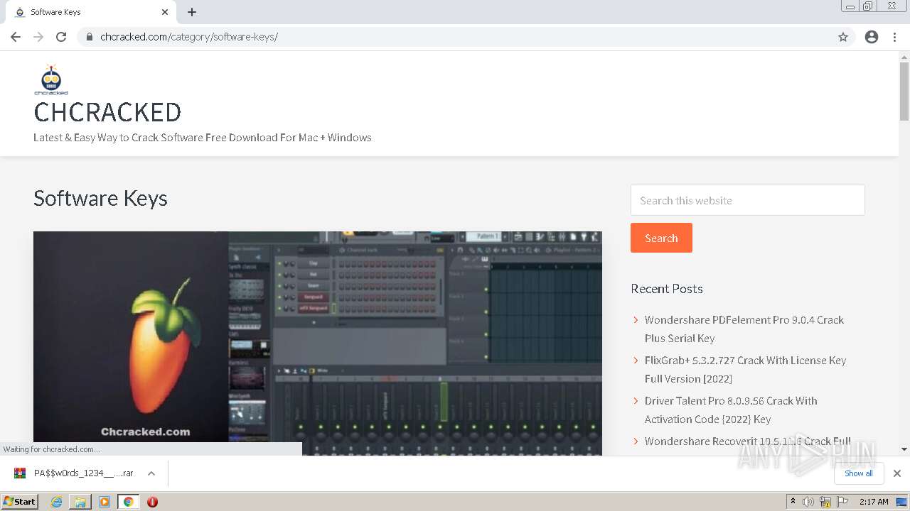The image size is (910, 511).
Task: Open Windows Explorer folder in taskbar
Action: (80, 502)
